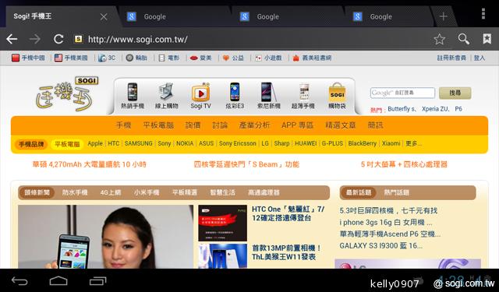Select the 防水手機 news tab
Image resolution: width=499 pixels, height=292 pixels.
[75, 192]
